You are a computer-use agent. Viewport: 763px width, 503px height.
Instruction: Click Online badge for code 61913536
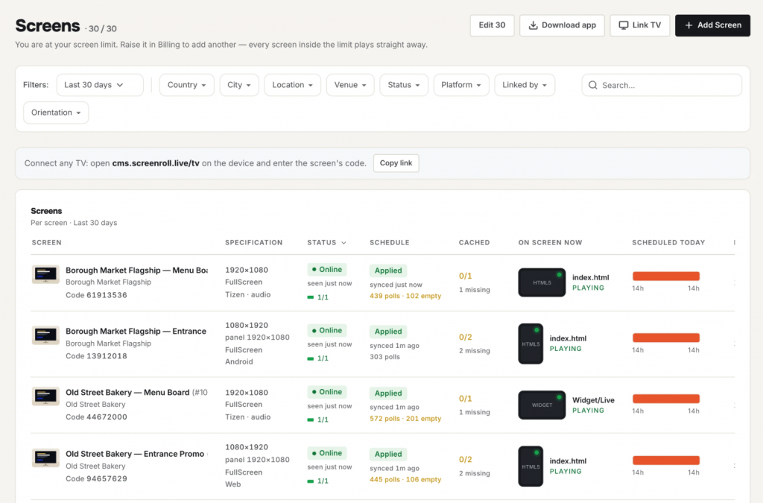coord(326,270)
